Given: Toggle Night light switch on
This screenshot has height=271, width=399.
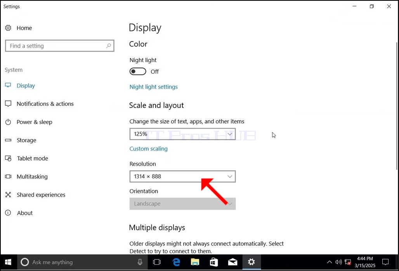Looking at the screenshot, I should [138, 71].
